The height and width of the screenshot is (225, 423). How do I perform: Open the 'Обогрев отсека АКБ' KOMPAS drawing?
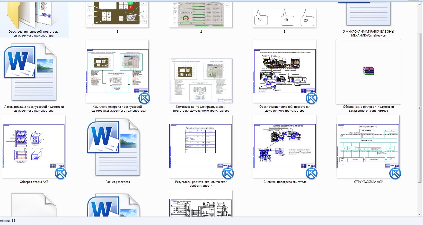pyautogui.click(x=34, y=147)
